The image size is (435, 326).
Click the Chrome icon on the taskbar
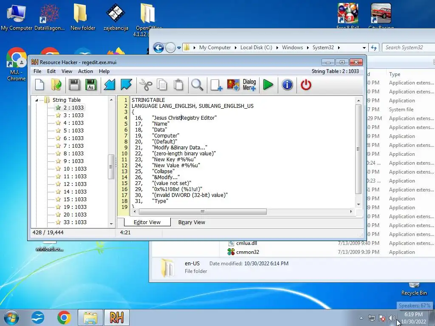coord(64,318)
